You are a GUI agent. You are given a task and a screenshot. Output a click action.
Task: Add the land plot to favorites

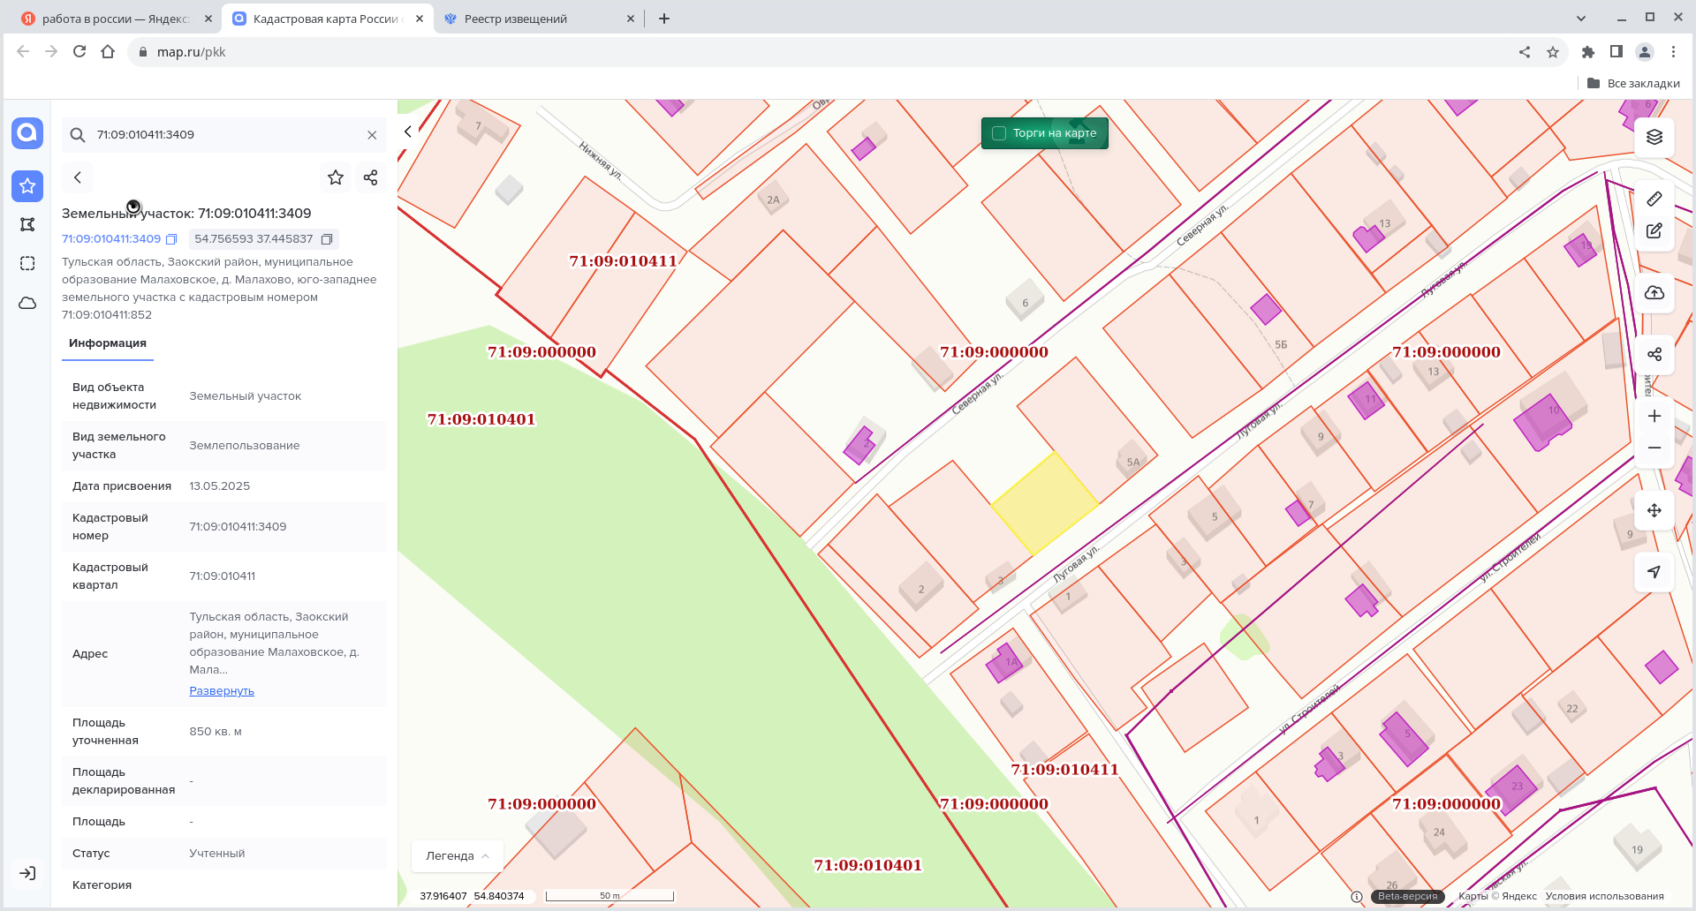tap(336, 177)
